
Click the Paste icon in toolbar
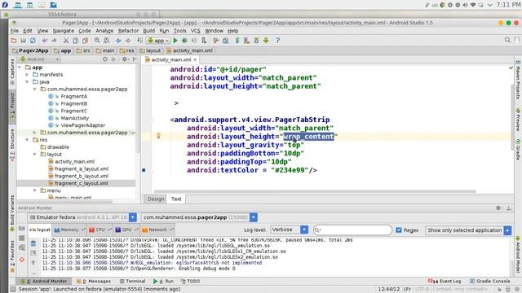[x=85, y=41]
